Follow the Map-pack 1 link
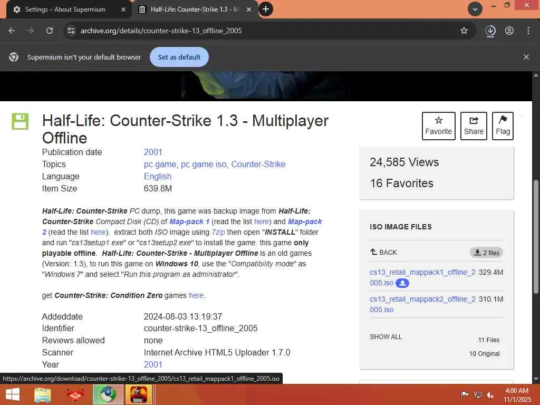This screenshot has width=540, height=405. pos(189,222)
